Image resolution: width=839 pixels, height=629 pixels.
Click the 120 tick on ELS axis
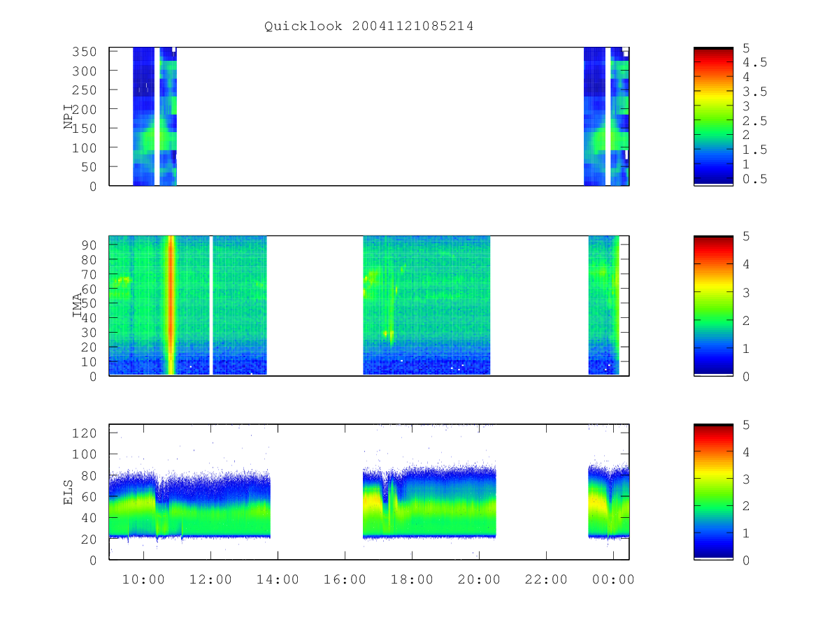tap(85, 433)
